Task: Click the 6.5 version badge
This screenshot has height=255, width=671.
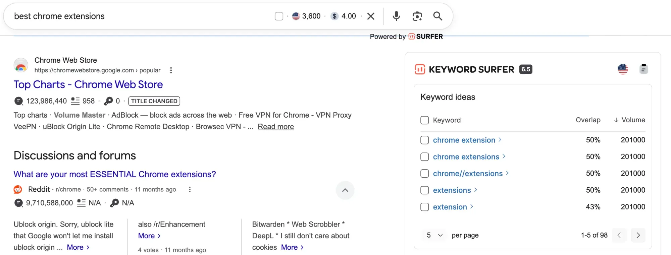Action: coord(526,69)
